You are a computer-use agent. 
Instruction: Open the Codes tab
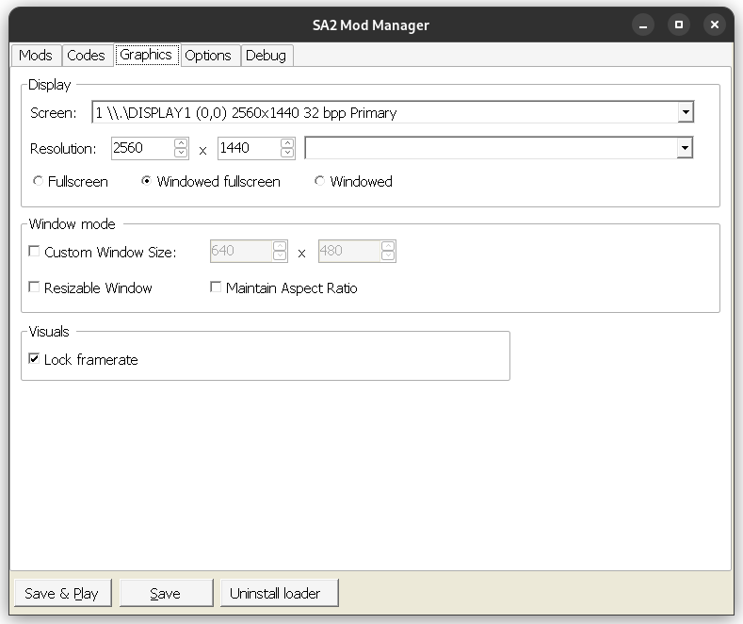tap(86, 55)
